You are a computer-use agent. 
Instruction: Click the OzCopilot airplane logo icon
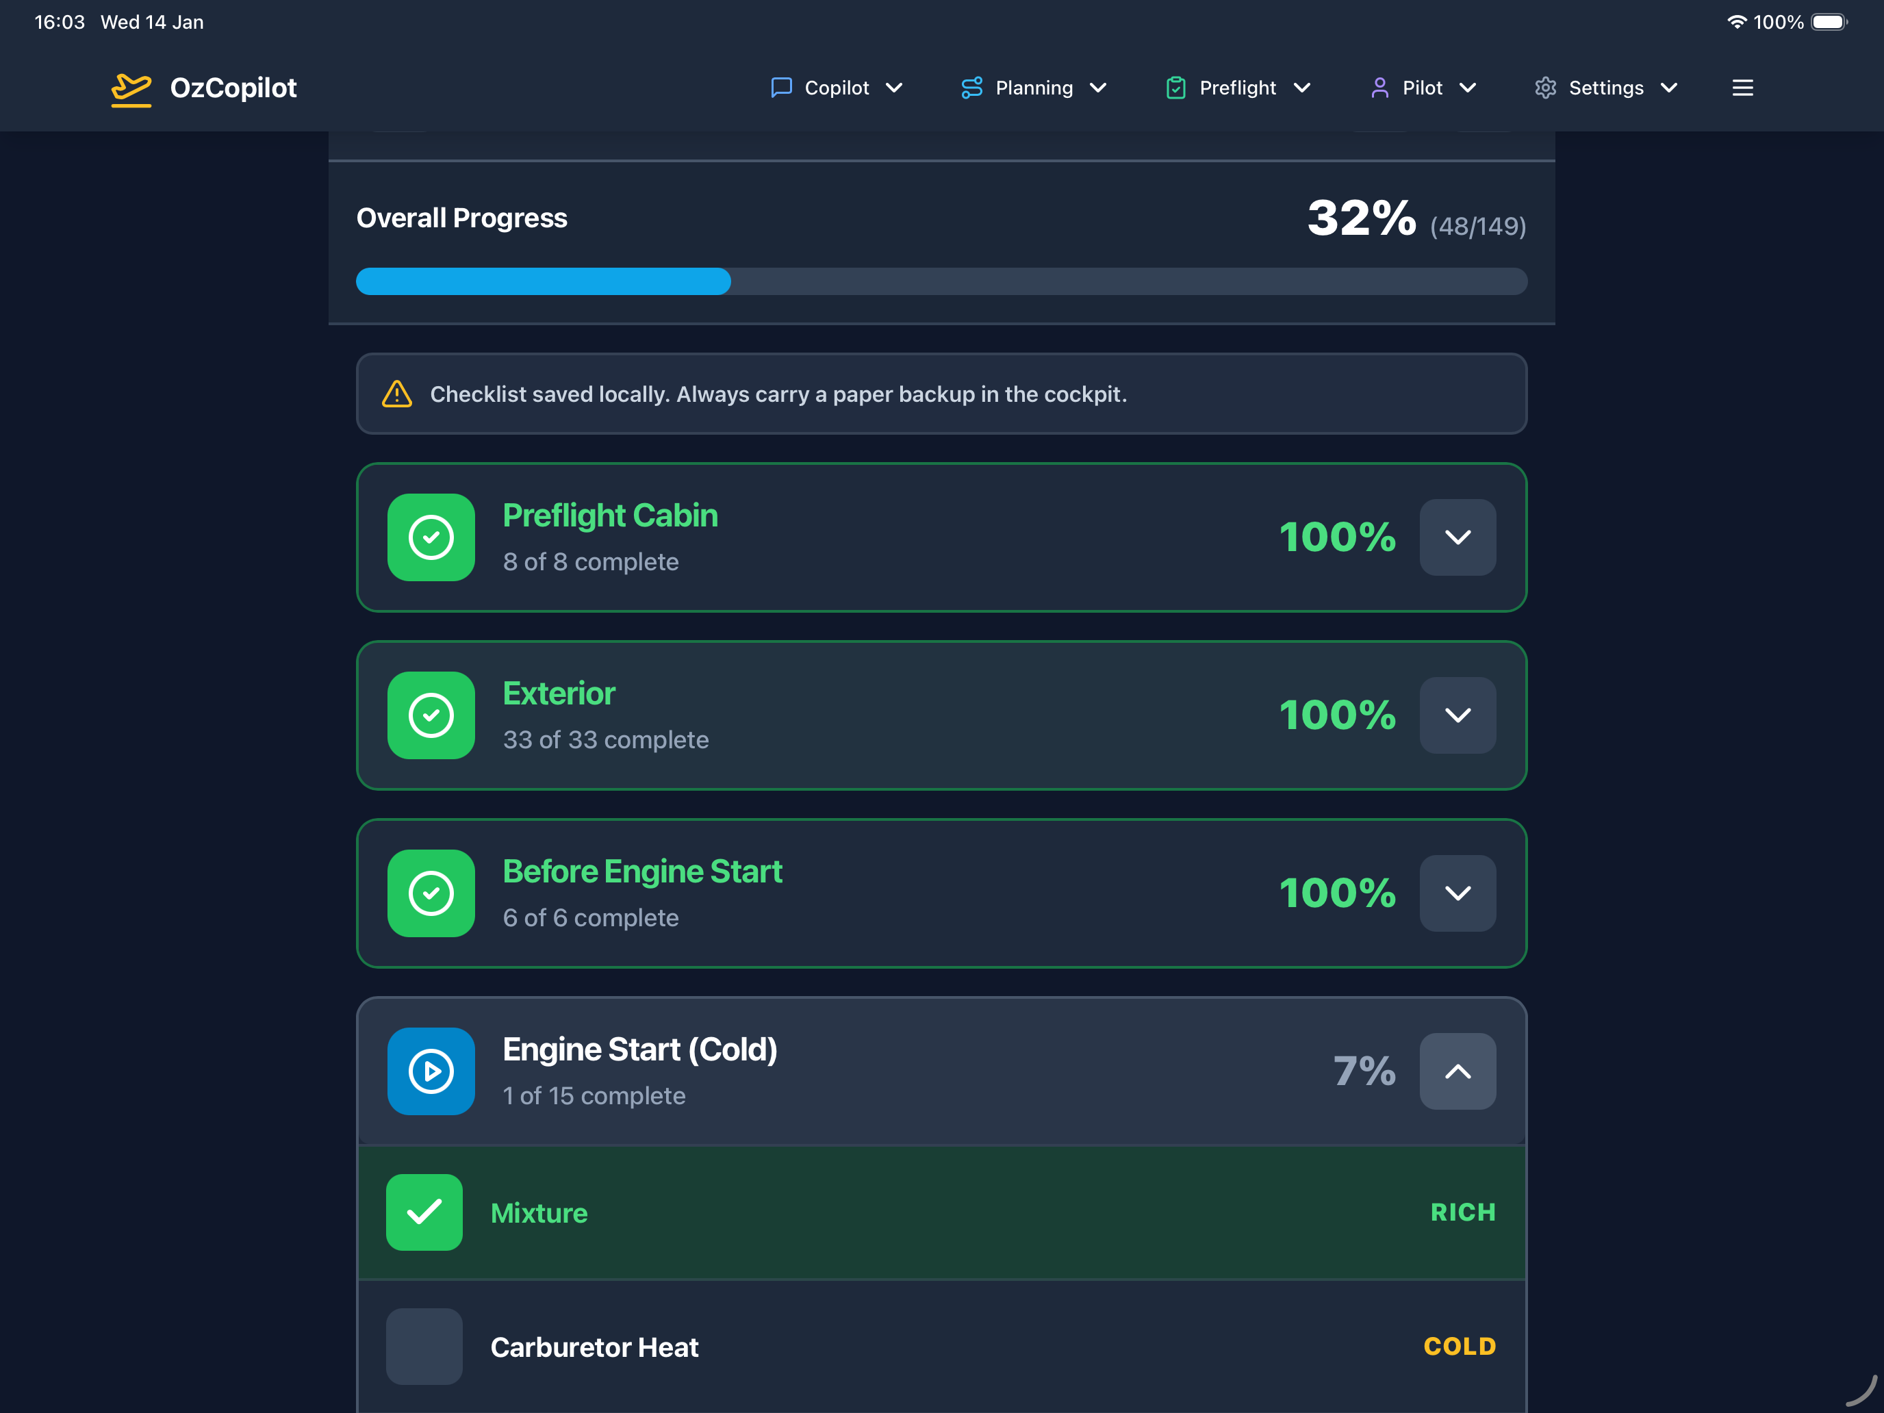tap(131, 88)
